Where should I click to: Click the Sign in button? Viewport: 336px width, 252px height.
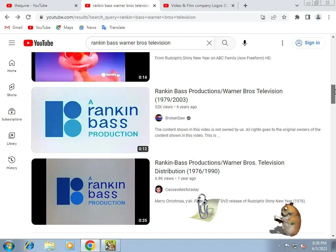[308, 43]
